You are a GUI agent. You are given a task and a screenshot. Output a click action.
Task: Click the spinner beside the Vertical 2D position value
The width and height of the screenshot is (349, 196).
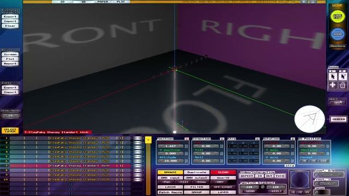[328, 154]
